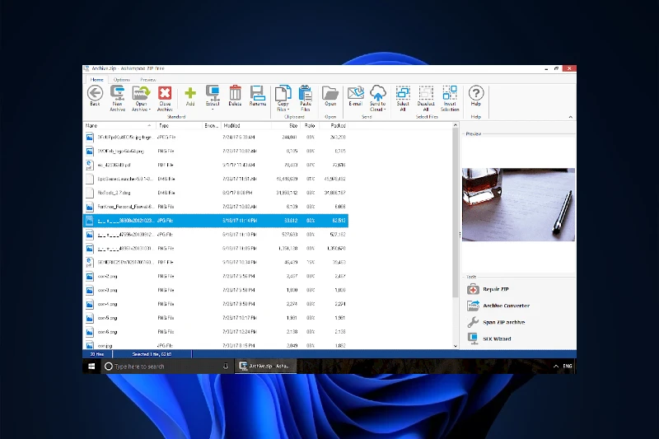The width and height of the screenshot is (659, 439).
Task: Start the Span ZIP archive tool
Action: (x=496, y=322)
